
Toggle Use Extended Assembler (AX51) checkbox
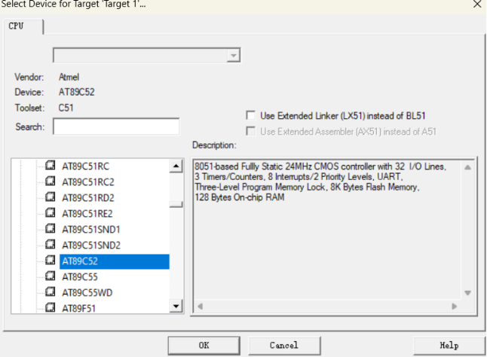pos(251,131)
